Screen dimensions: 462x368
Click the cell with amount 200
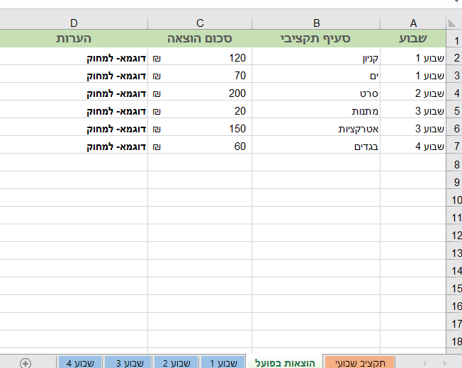[200, 93]
